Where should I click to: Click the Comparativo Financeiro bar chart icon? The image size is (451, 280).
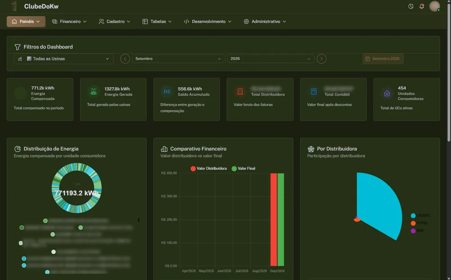pyautogui.click(x=164, y=149)
